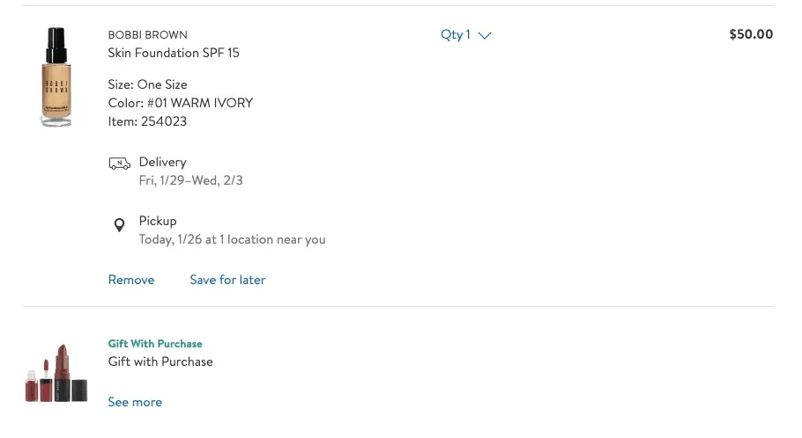This screenshot has height=438, width=802.
Task: Click the pickup availability Today, 1/26 text
Action: (232, 239)
